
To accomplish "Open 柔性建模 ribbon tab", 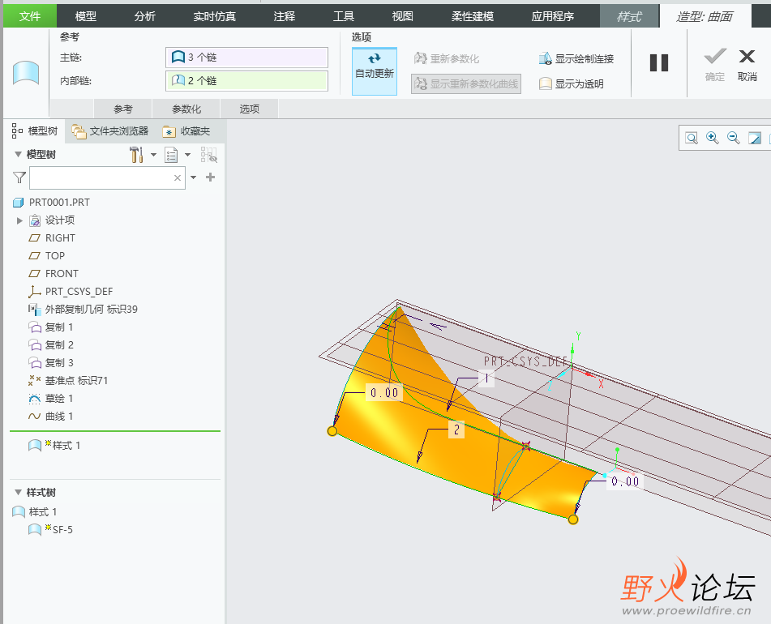I will [472, 16].
